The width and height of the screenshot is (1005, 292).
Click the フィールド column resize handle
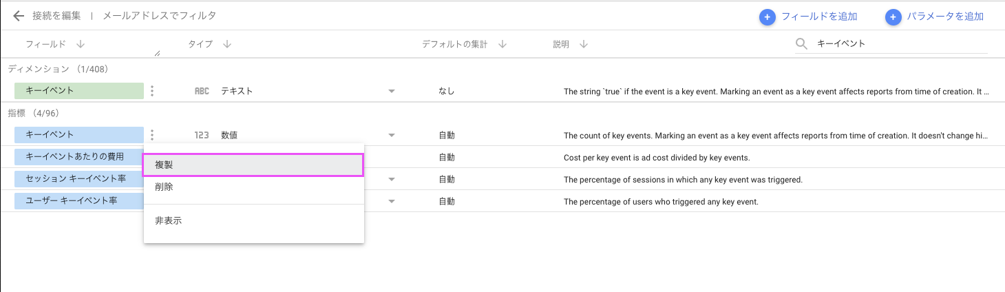coord(158,52)
